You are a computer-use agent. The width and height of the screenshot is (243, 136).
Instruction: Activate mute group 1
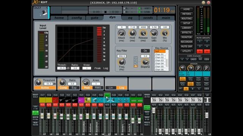pos(200,42)
